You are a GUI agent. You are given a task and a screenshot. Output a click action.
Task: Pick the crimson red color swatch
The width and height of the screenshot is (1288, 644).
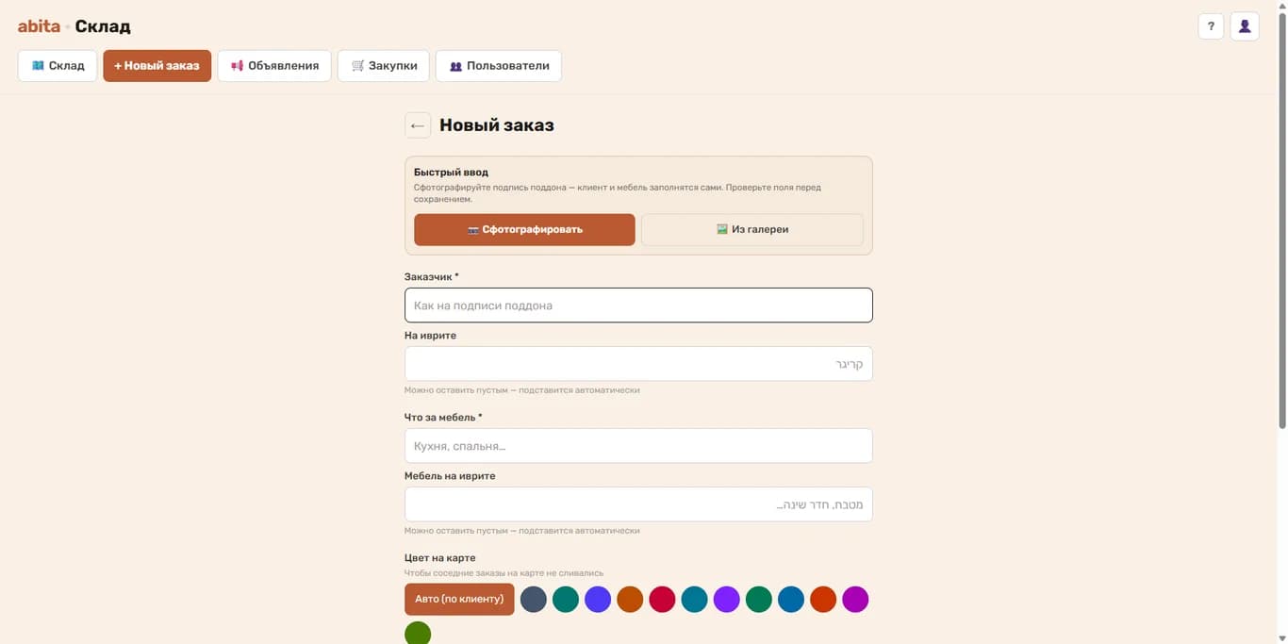point(662,599)
